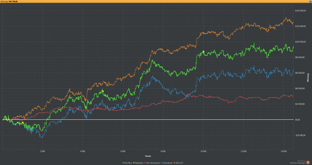Click the green up-arrow peak marker on Net Won line
Screen dimensions: 312x165
tap(254, 43)
